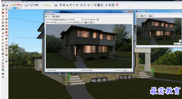Adjust the shadow time of day slider
The width and height of the screenshot is (182, 99).
click(31, 5)
